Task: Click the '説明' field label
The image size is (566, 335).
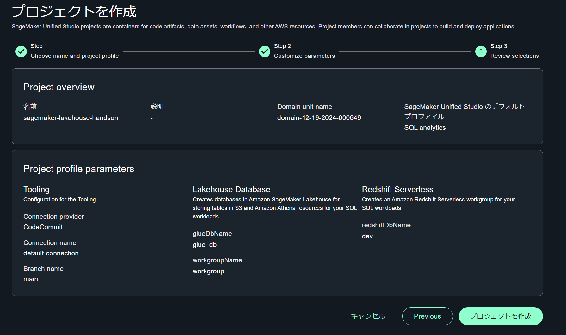Action: pos(157,106)
